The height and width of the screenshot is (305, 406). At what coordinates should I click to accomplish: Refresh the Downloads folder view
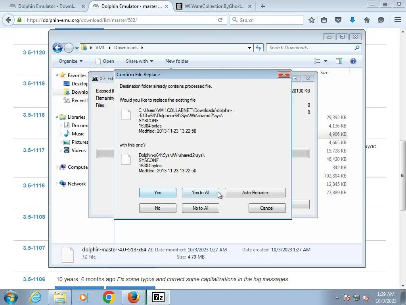[x=259, y=48]
